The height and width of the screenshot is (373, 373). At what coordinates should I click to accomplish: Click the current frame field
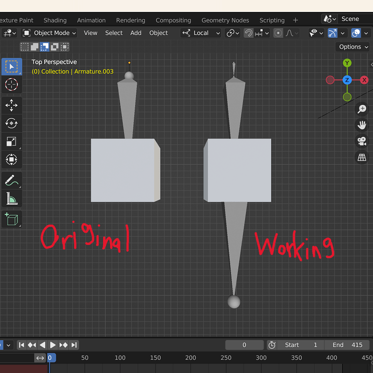(244, 345)
